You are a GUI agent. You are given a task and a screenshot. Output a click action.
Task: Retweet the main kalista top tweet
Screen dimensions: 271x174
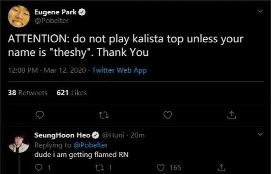[x=104, y=115]
